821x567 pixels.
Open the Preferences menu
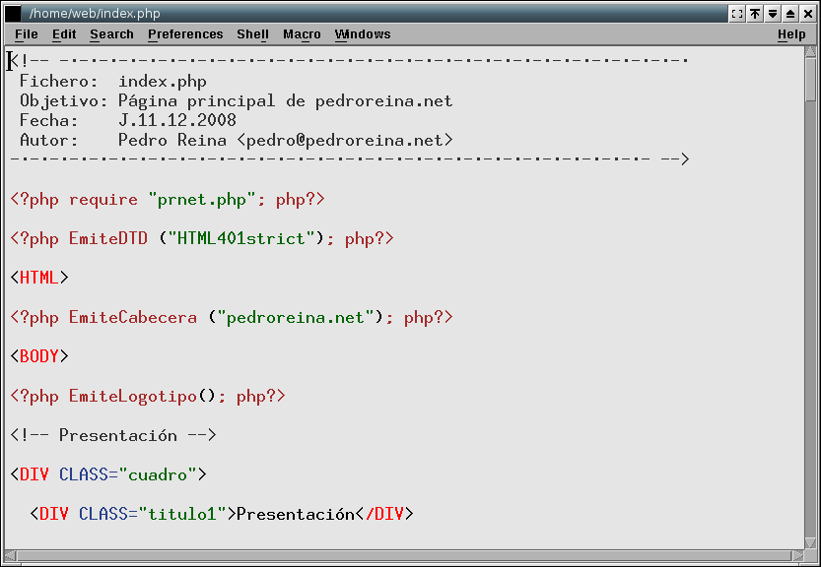pos(185,34)
